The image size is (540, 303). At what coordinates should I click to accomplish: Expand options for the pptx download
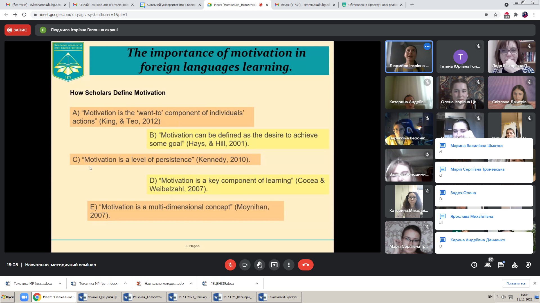coord(191,283)
